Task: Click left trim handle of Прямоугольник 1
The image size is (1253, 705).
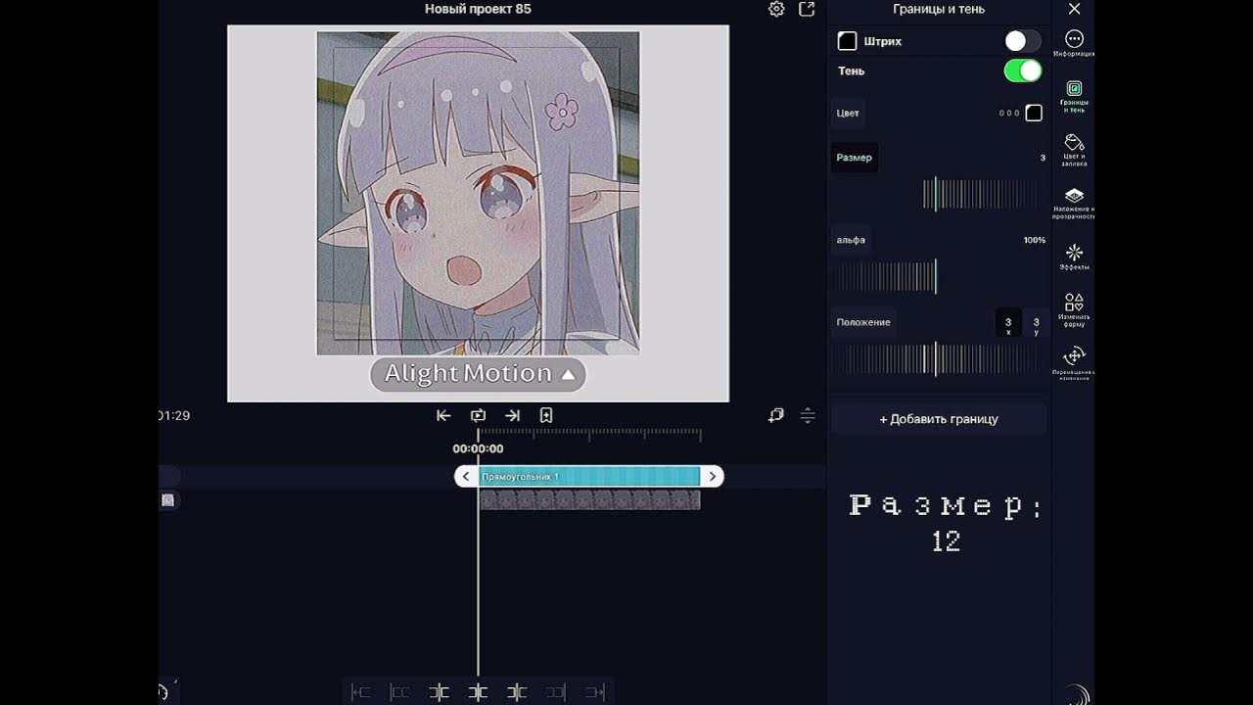Action: pyautogui.click(x=466, y=477)
